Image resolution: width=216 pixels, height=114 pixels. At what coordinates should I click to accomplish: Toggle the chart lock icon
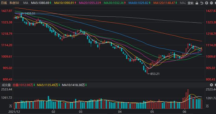[197, 3]
